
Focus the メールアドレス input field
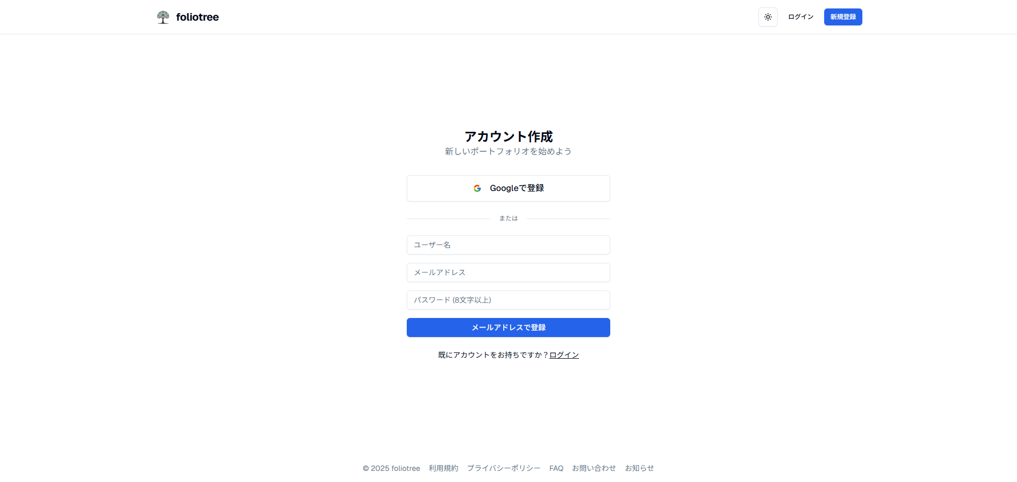508,272
